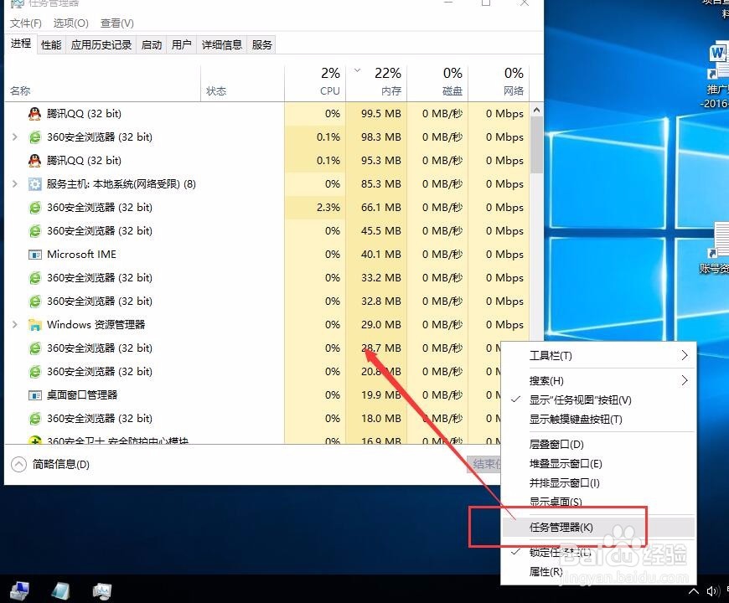This screenshot has width=729, height=603.
Task: Expand the 服务主机: 本地系统 process group
Action: pyautogui.click(x=15, y=184)
